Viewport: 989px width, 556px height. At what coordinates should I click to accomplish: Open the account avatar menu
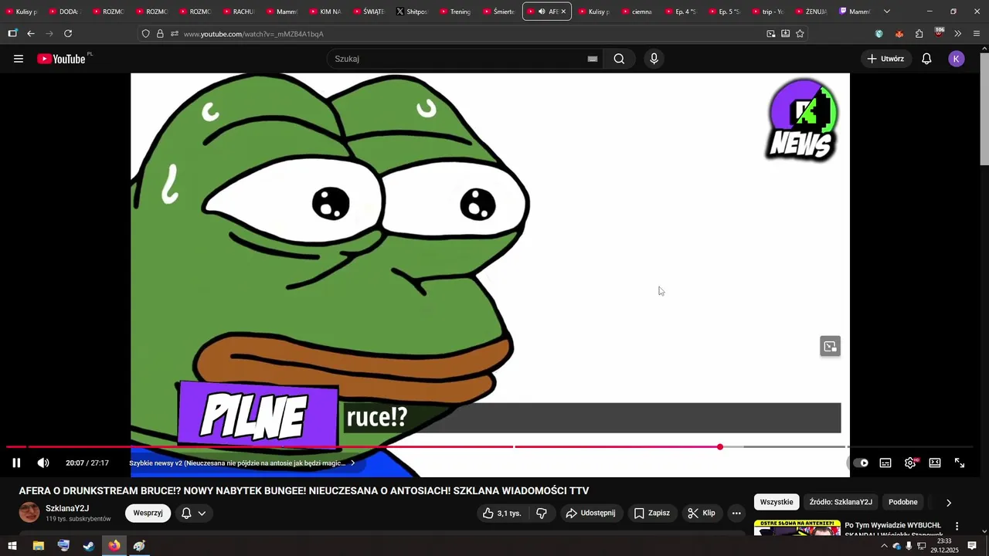tap(957, 59)
